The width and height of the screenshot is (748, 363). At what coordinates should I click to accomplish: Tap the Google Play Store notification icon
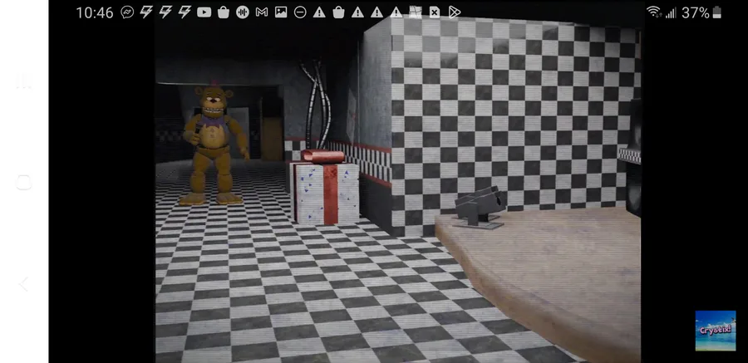[454, 12]
